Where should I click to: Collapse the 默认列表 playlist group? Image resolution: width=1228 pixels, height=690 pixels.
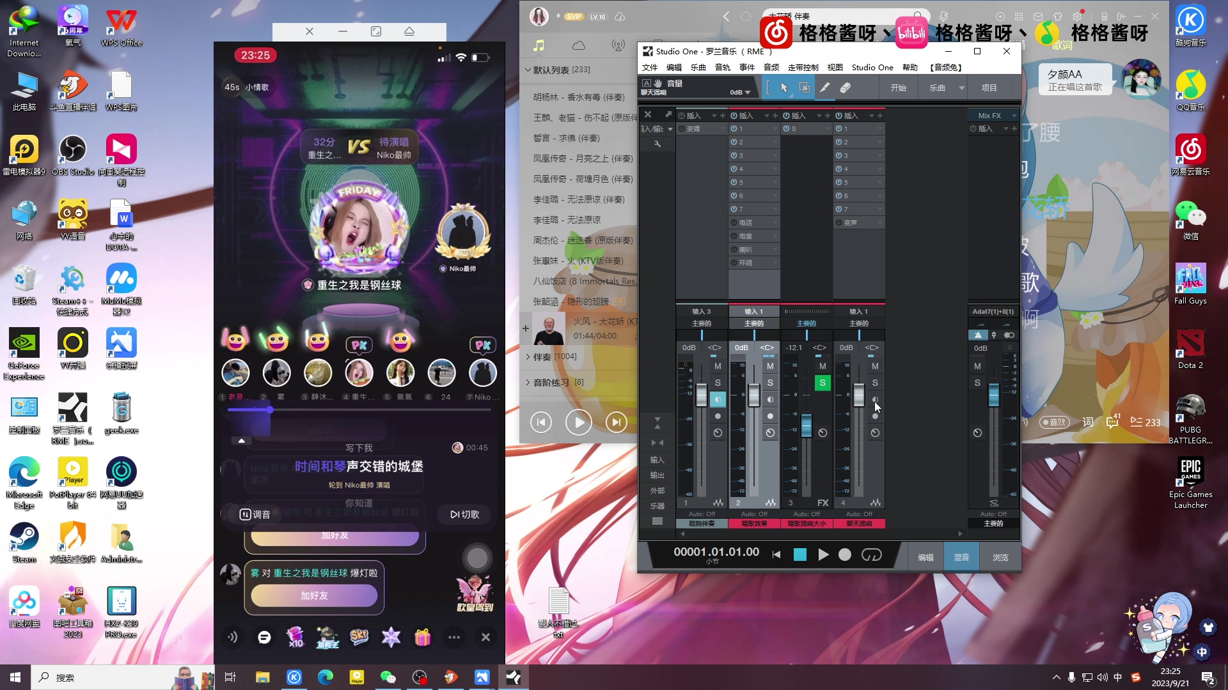pyautogui.click(x=528, y=70)
